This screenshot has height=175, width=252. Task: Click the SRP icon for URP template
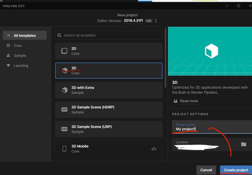click(64, 129)
